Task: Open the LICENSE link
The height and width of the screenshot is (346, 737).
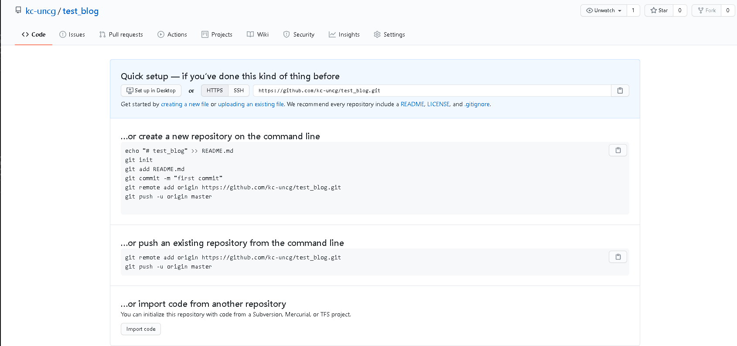Action: tap(438, 104)
